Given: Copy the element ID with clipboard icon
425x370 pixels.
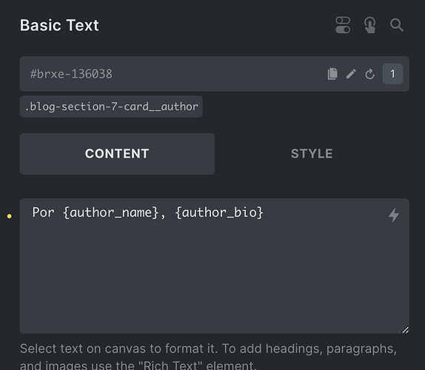Looking at the screenshot, I should [x=332, y=74].
